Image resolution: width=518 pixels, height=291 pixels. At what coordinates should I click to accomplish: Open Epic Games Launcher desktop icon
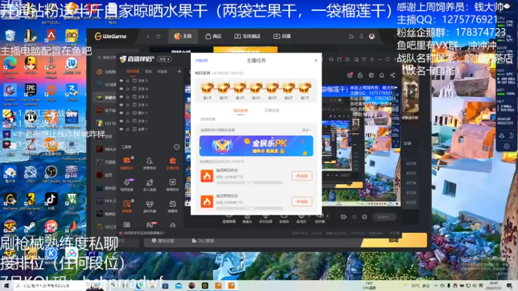click(x=30, y=94)
